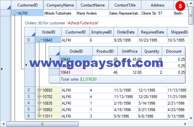Click the UnitPrice column header
The width and height of the screenshot is (194, 127).
(x=130, y=51)
